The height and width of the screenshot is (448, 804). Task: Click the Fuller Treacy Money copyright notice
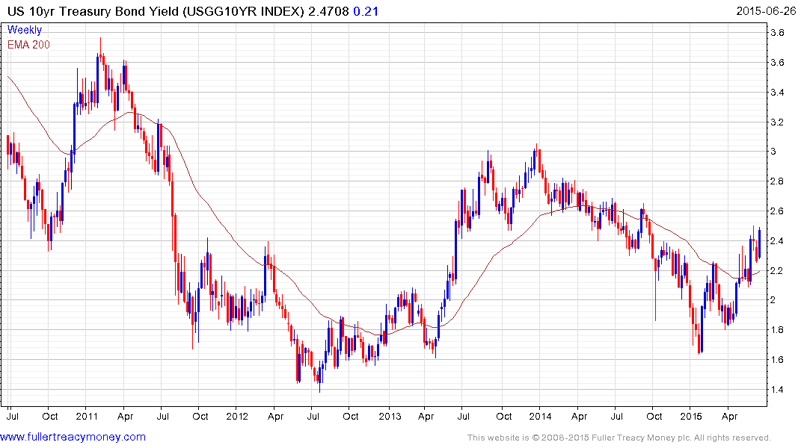click(619, 438)
